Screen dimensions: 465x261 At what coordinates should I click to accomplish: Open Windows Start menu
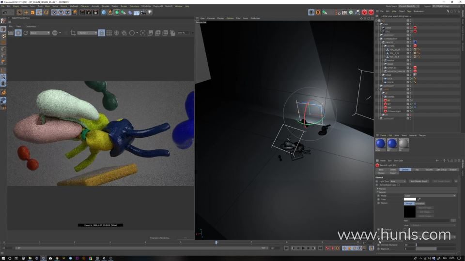point(3,258)
